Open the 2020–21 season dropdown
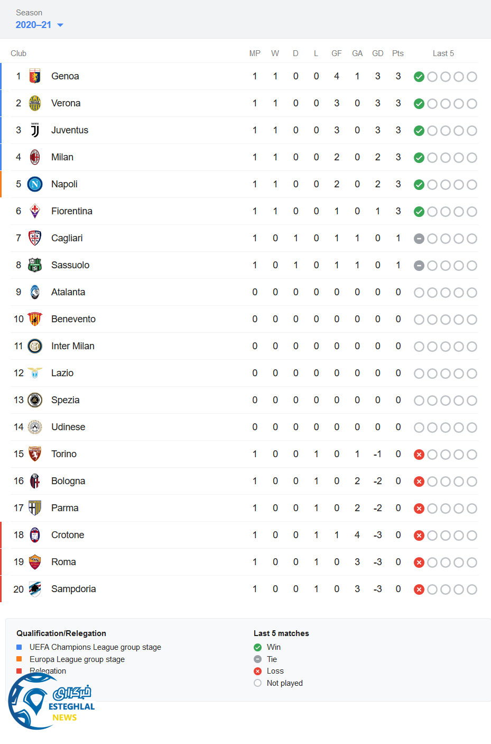491x744 pixels. pyautogui.click(x=39, y=25)
